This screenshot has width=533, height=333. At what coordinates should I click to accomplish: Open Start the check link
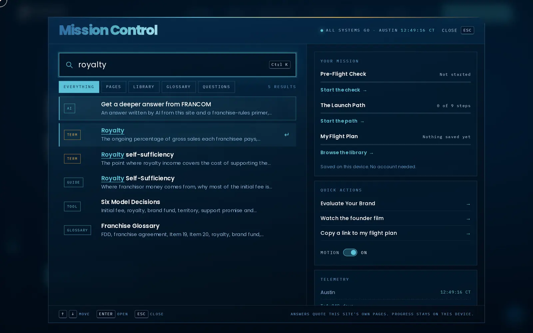click(343, 90)
